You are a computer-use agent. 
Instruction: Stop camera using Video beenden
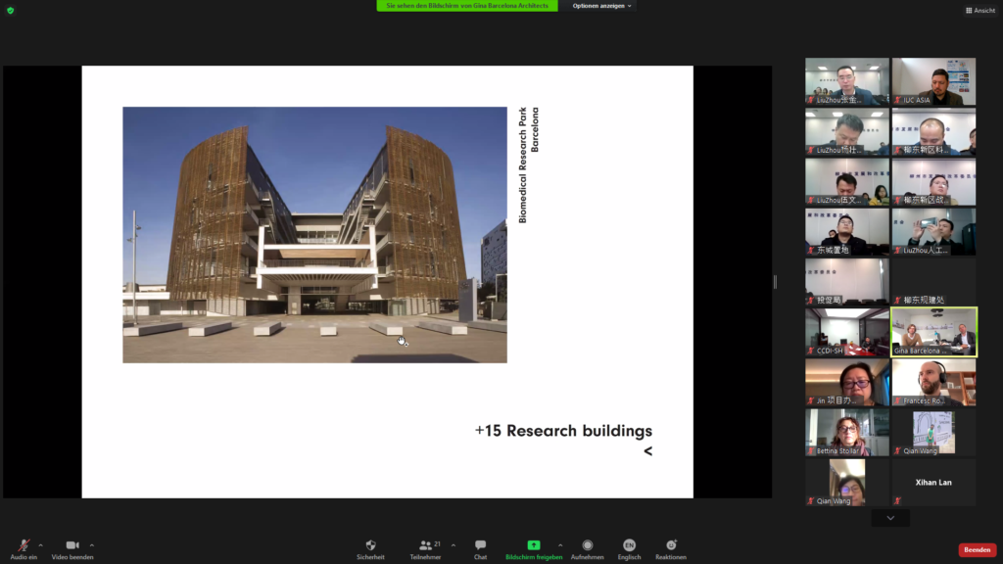pyautogui.click(x=72, y=548)
